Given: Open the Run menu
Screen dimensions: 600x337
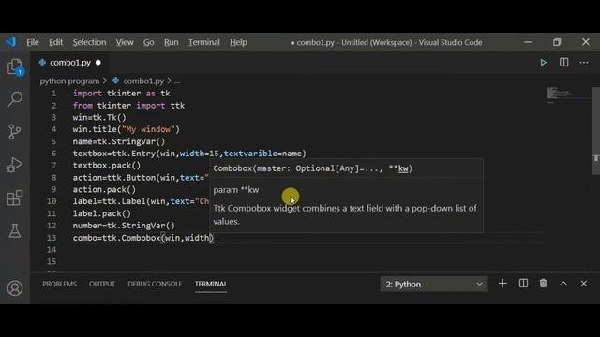Looking at the screenshot, I should tap(171, 42).
